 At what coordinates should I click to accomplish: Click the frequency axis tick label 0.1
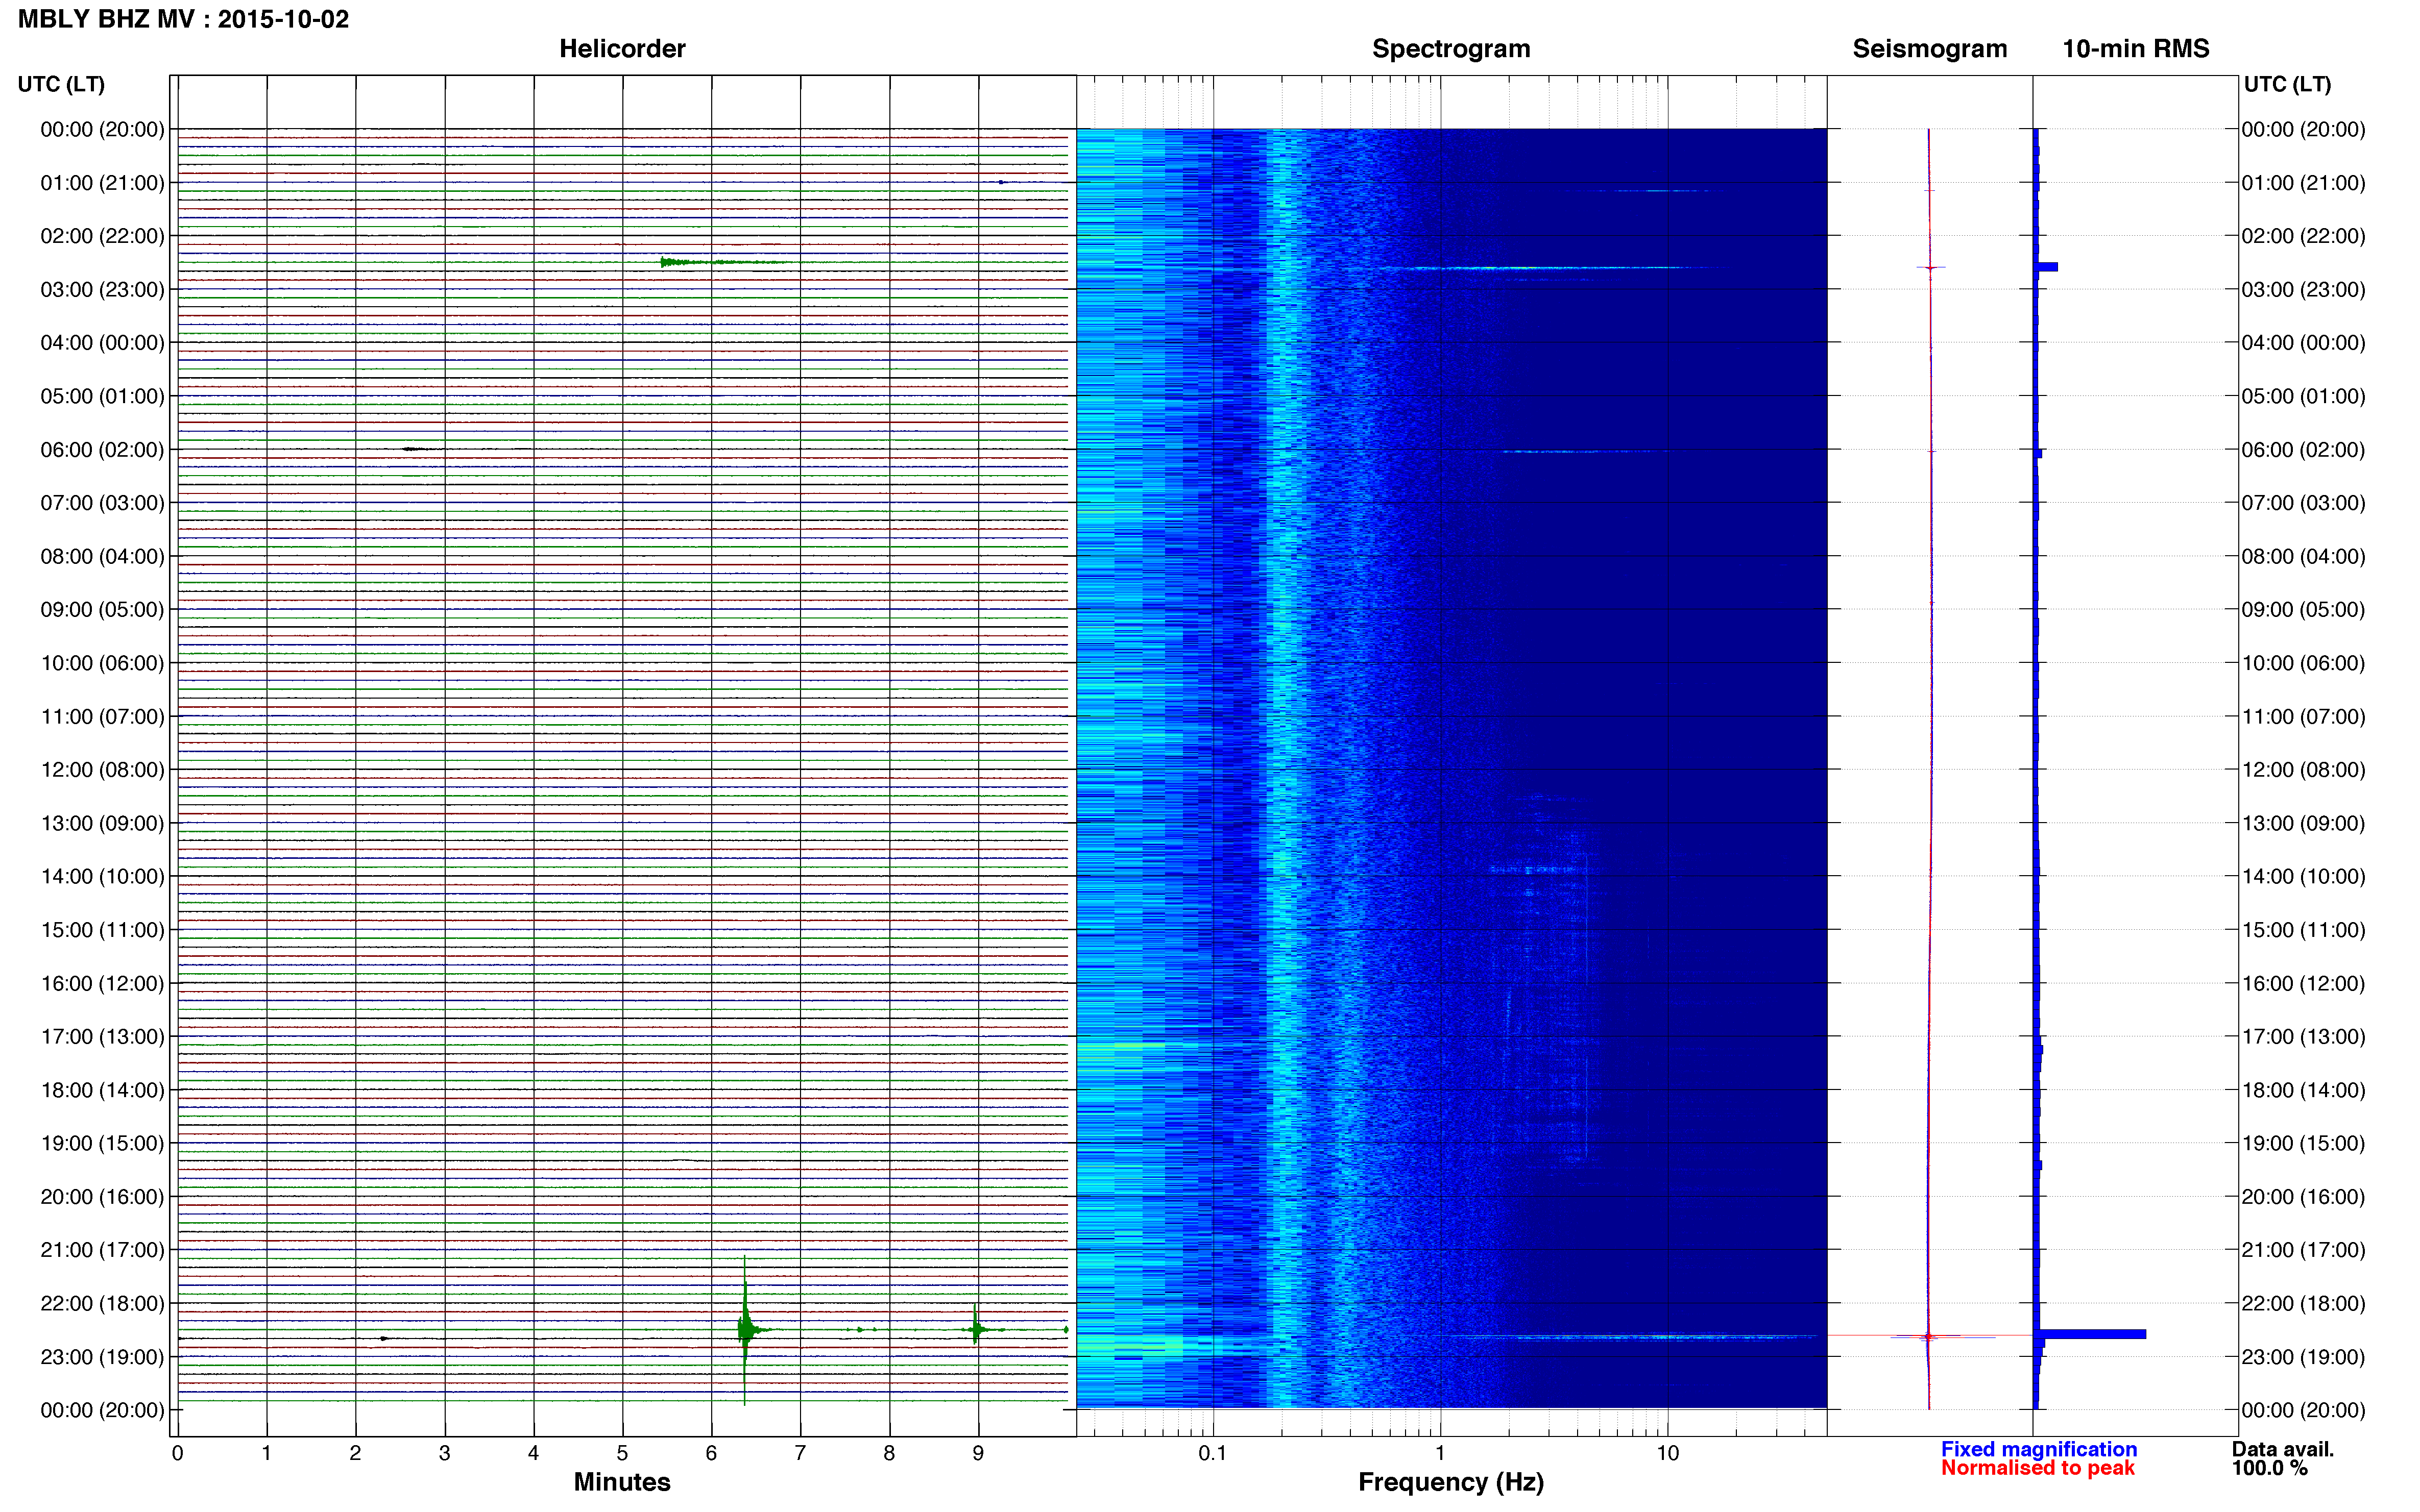click(1213, 1453)
